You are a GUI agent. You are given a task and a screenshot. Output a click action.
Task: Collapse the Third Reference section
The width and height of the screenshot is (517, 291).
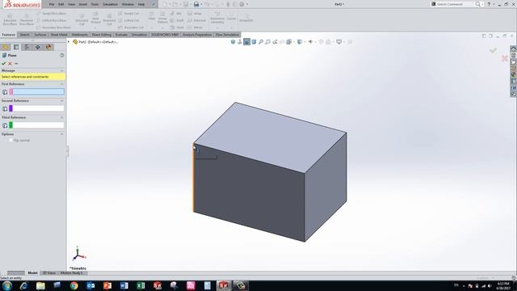pos(61,117)
